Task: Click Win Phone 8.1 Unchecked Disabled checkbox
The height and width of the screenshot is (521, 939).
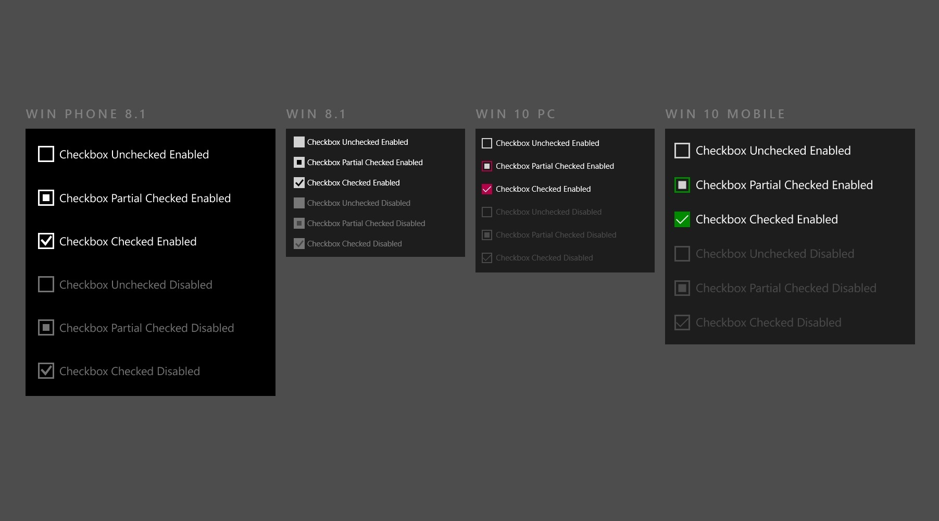Action: (46, 284)
